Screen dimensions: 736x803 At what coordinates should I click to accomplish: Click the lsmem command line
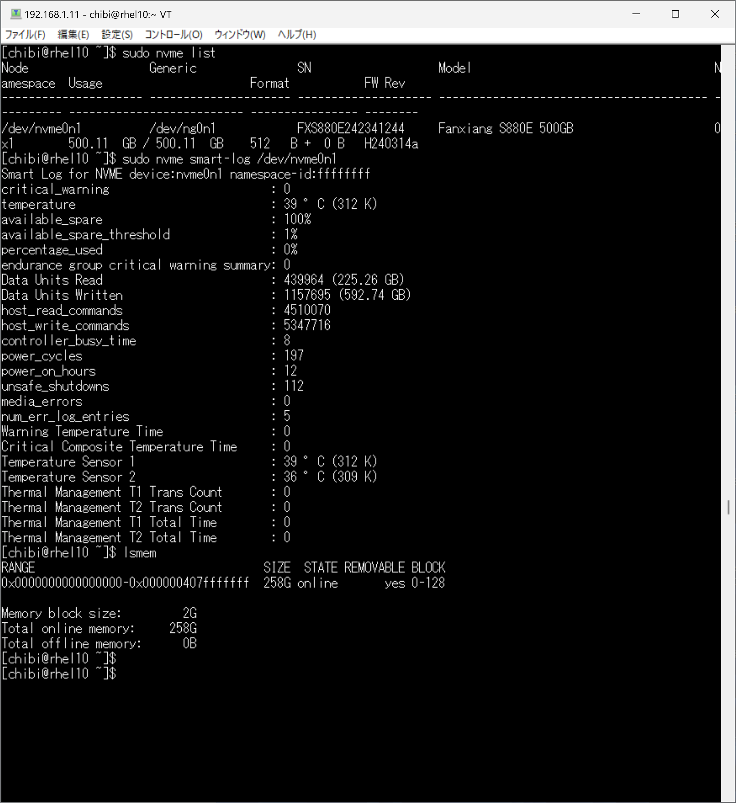coord(79,553)
